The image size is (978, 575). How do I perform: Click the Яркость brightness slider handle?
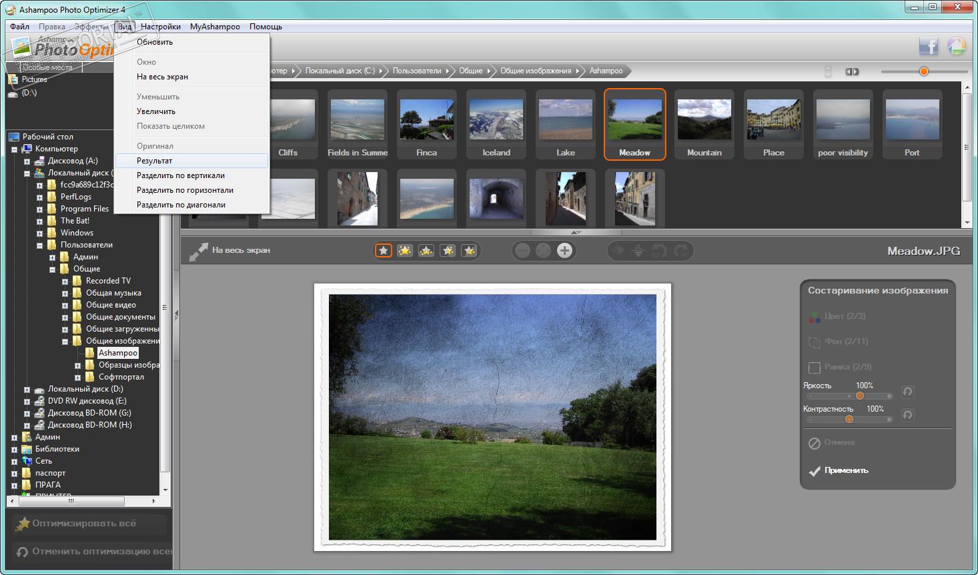coord(860,396)
